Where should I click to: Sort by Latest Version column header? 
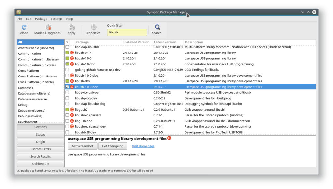pos(168,42)
